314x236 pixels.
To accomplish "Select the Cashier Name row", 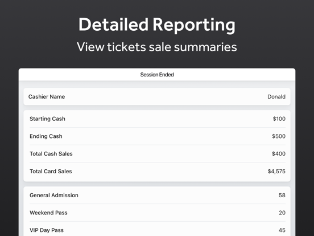I will (x=157, y=96).
